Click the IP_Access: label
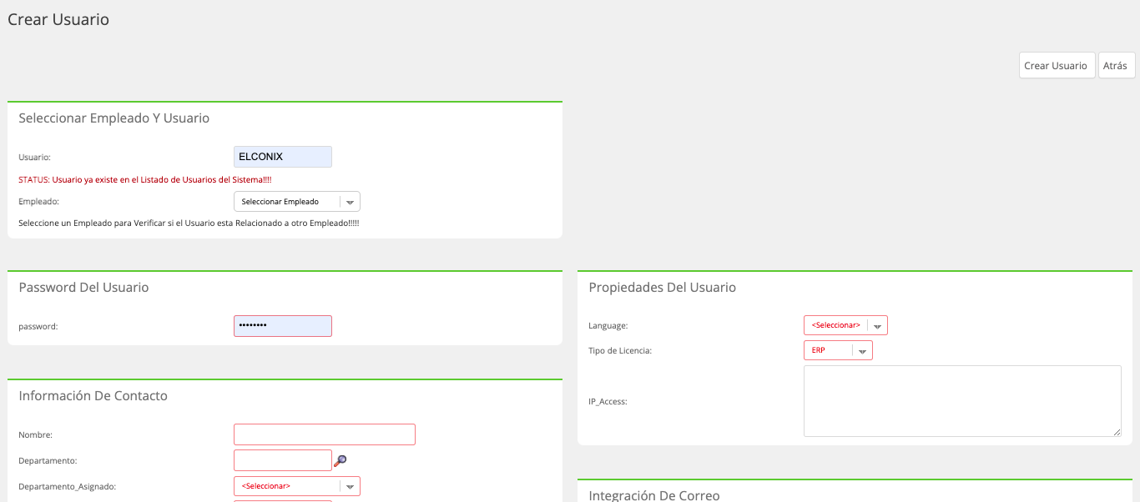1140x502 pixels. pos(608,402)
